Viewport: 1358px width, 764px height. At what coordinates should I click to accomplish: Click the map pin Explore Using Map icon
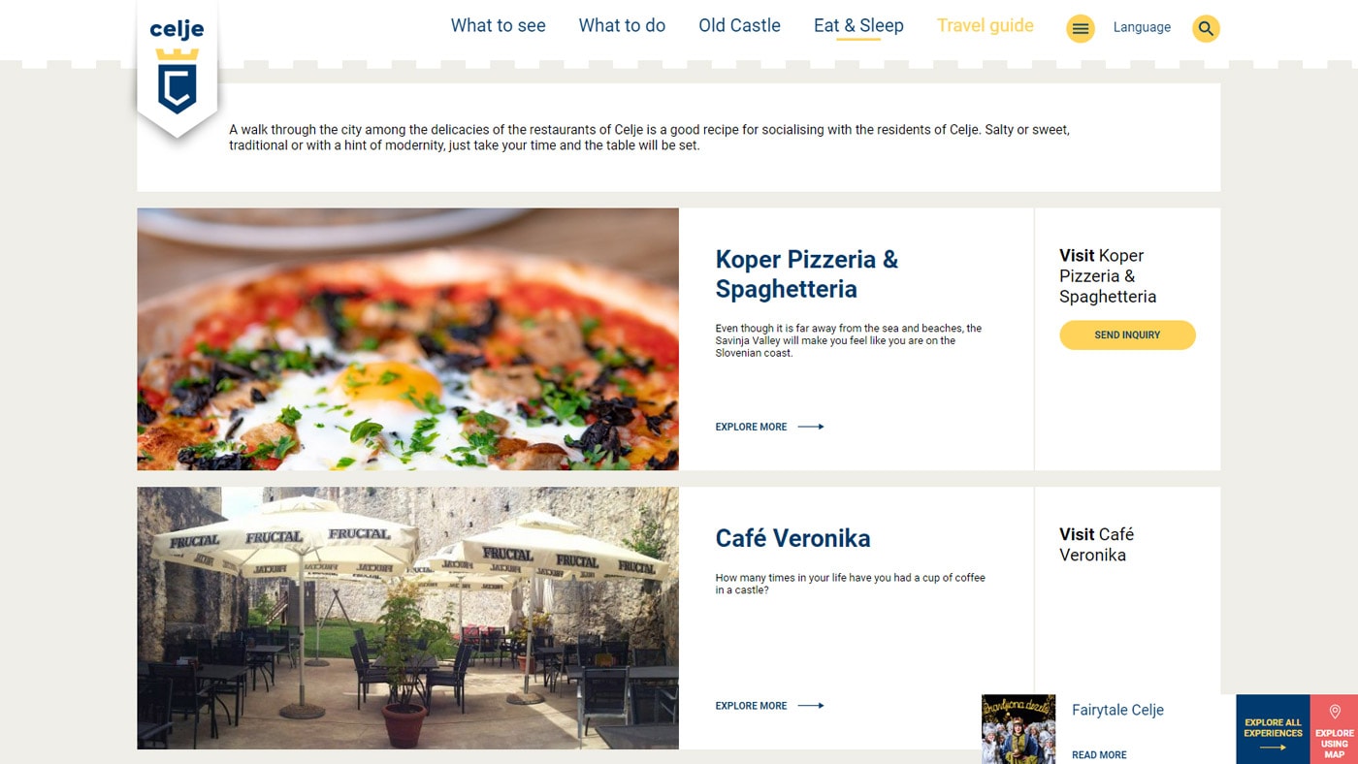click(x=1335, y=712)
